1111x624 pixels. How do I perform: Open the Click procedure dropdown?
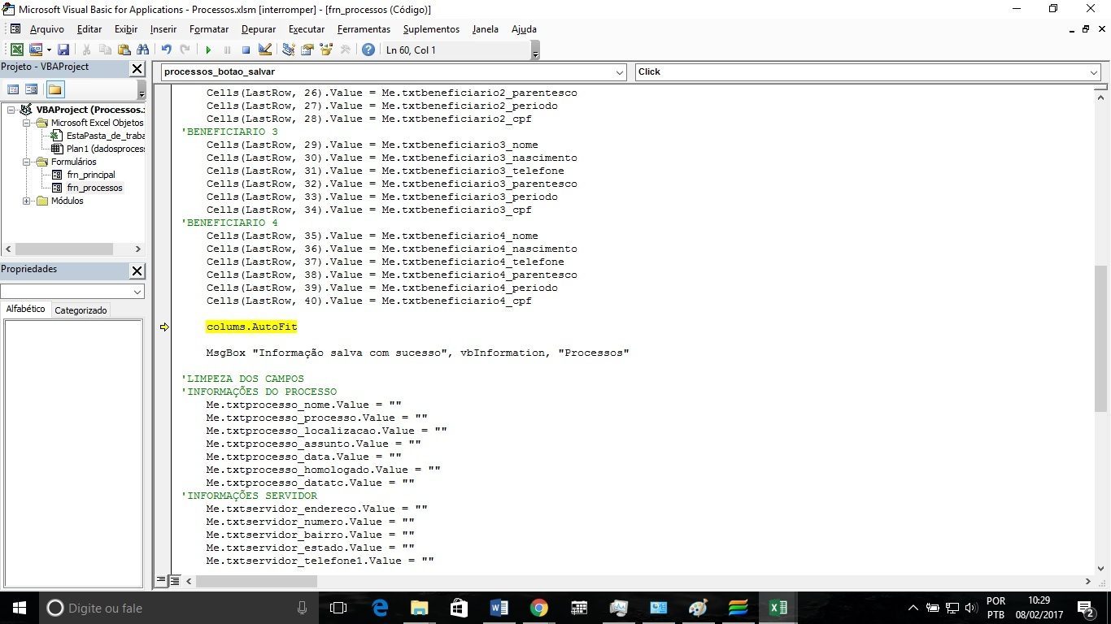pos(1093,71)
